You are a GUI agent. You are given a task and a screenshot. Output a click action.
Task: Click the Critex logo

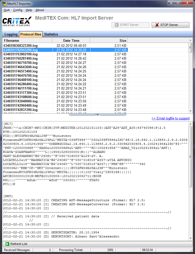(17, 21)
